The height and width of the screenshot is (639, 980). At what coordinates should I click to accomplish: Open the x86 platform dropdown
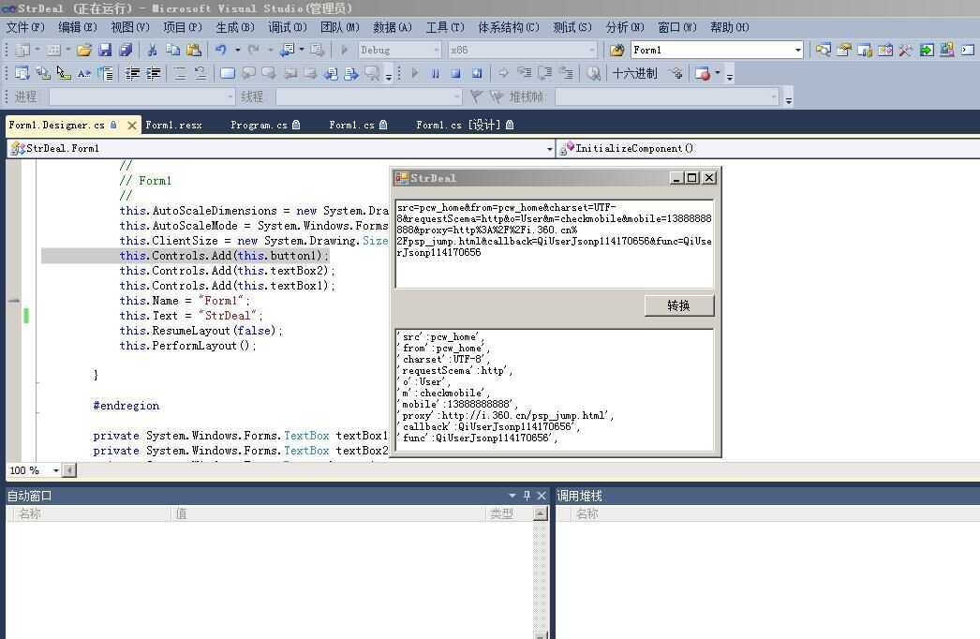click(x=591, y=50)
